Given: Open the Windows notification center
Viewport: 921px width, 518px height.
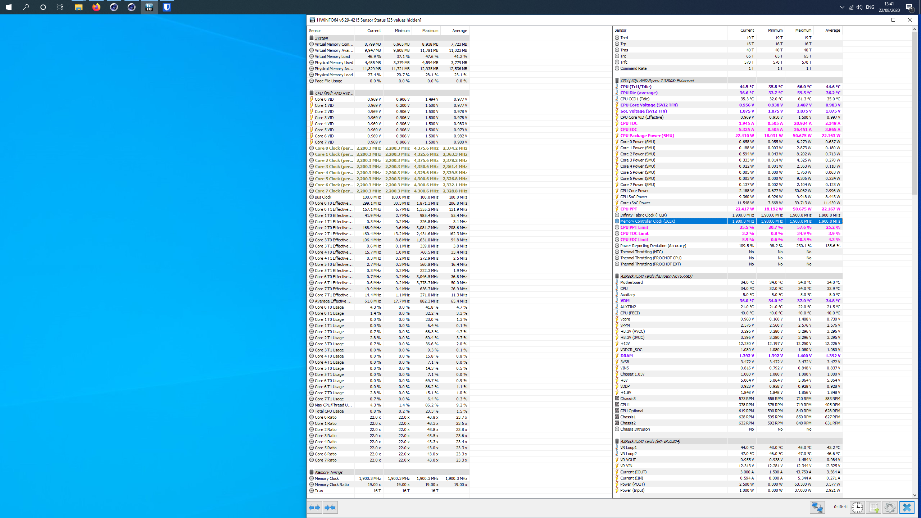Looking at the screenshot, I should 909,7.
